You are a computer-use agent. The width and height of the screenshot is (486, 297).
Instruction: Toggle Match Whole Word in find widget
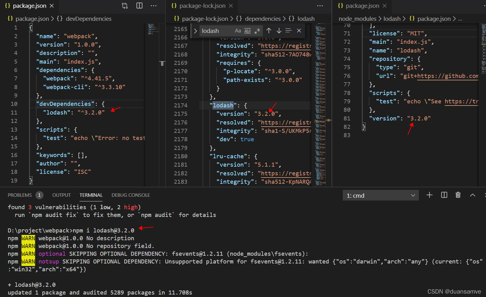click(x=247, y=31)
